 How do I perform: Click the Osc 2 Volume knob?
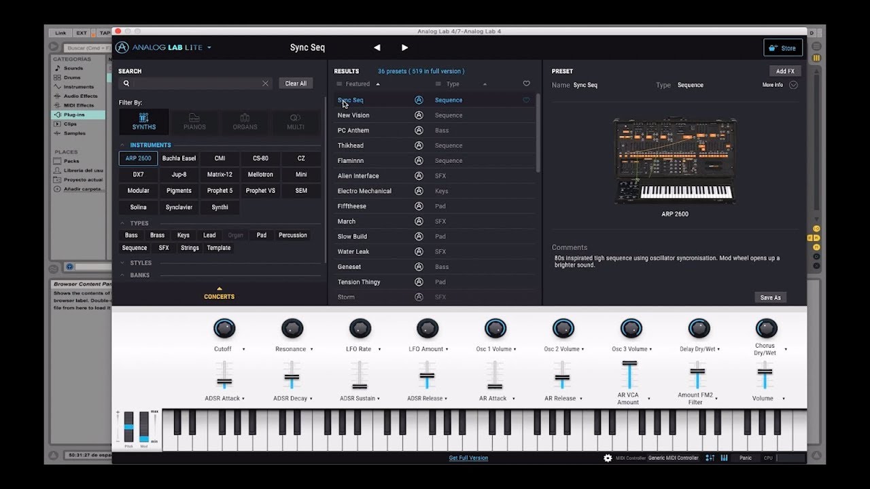pos(563,329)
